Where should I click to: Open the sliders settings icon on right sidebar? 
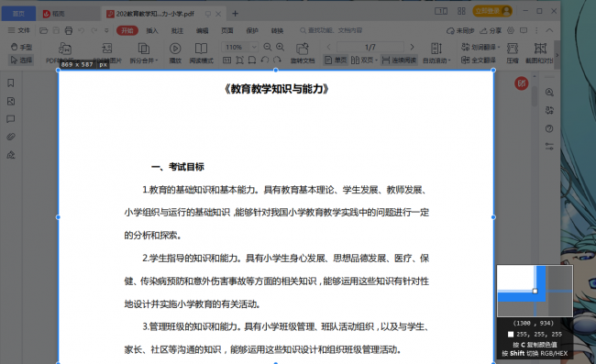pos(549,147)
